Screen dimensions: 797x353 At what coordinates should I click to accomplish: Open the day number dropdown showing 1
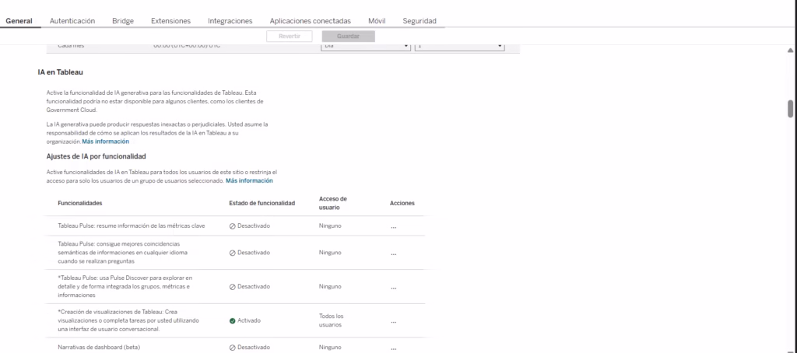pyautogui.click(x=459, y=46)
